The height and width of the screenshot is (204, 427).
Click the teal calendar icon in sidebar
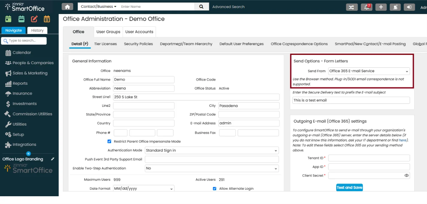click(21, 19)
